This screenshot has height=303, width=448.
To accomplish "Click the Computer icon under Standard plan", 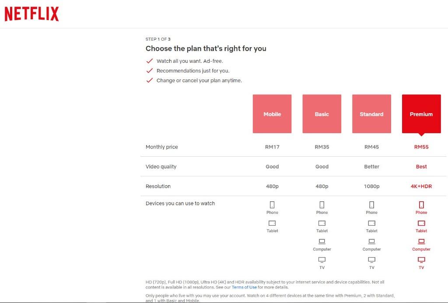I will 371,241.
